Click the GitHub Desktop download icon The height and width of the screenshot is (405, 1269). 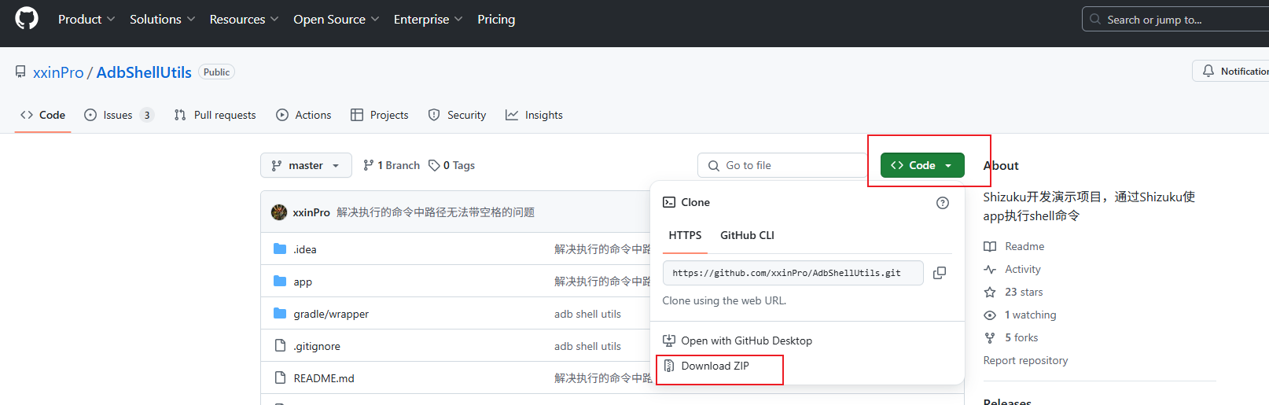click(x=669, y=341)
